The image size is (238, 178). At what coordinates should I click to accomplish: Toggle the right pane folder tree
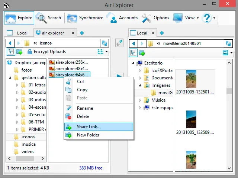(x=133, y=53)
